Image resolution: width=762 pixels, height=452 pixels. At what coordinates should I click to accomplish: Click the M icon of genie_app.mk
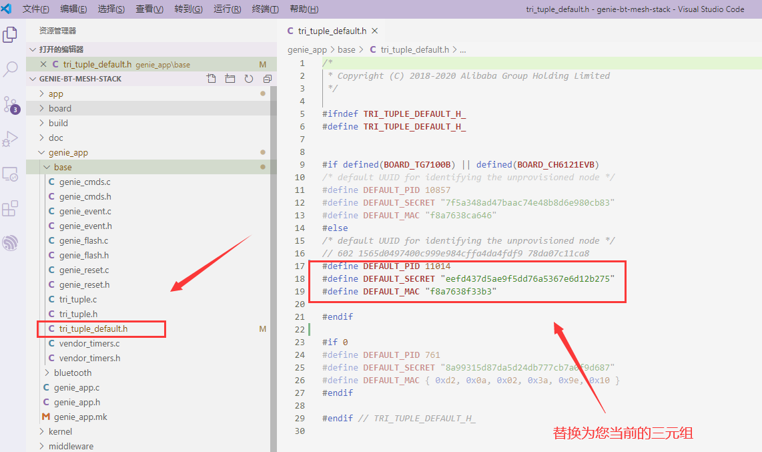46,417
